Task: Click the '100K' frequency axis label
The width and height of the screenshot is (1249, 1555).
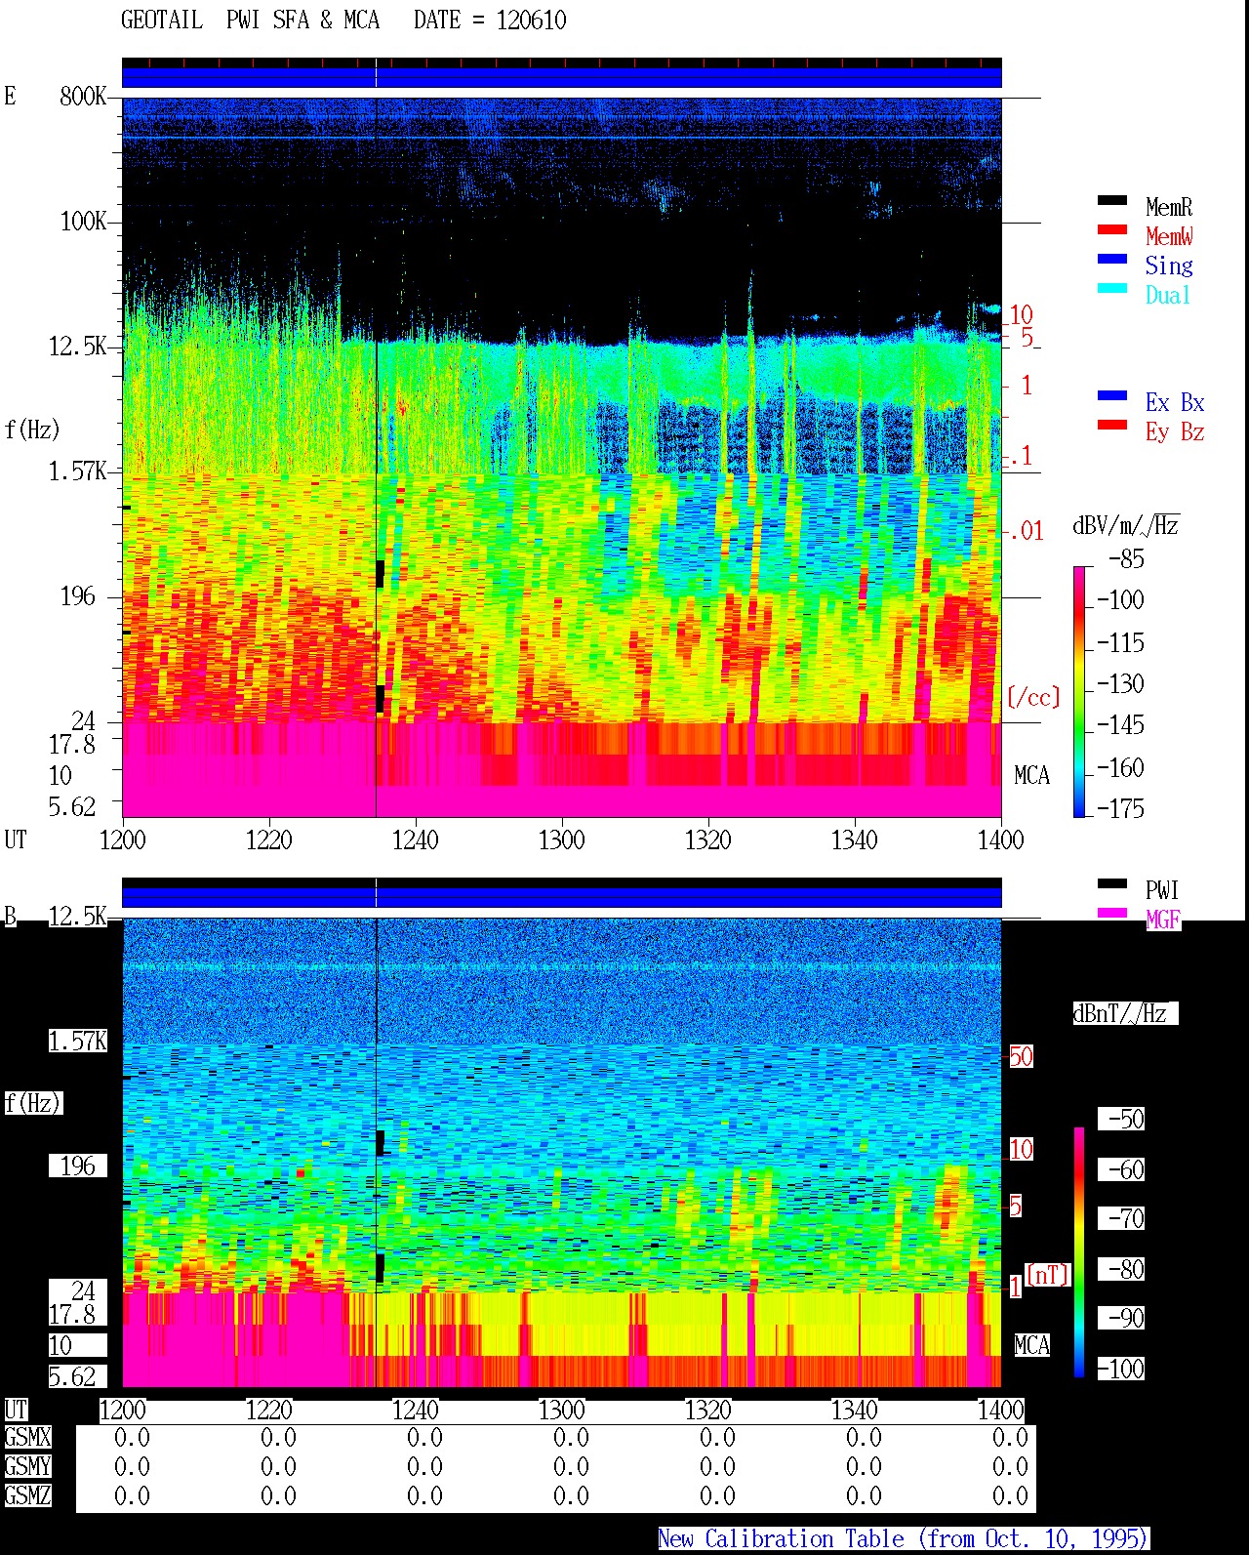Action: coord(83,222)
